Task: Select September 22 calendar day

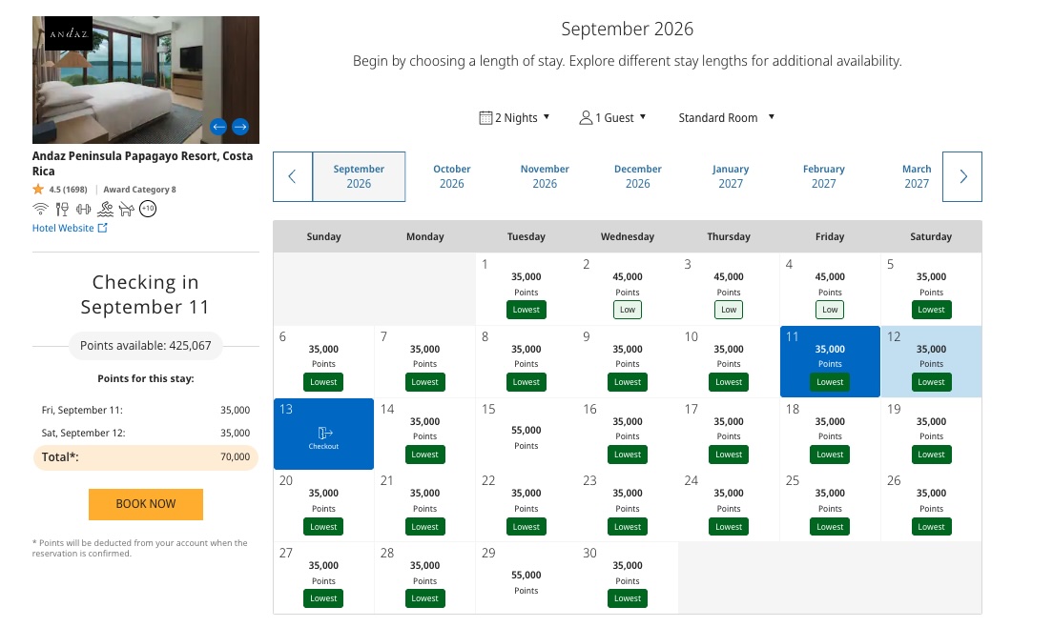Action: click(526, 506)
